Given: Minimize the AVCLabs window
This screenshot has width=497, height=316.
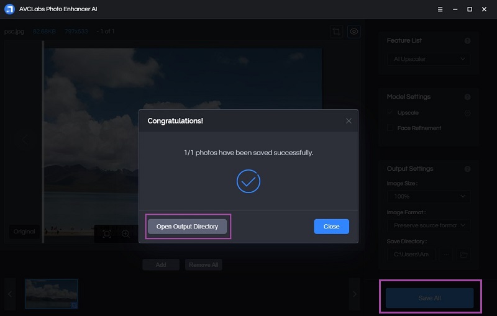Looking at the screenshot, I should click(x=455, y=9).
